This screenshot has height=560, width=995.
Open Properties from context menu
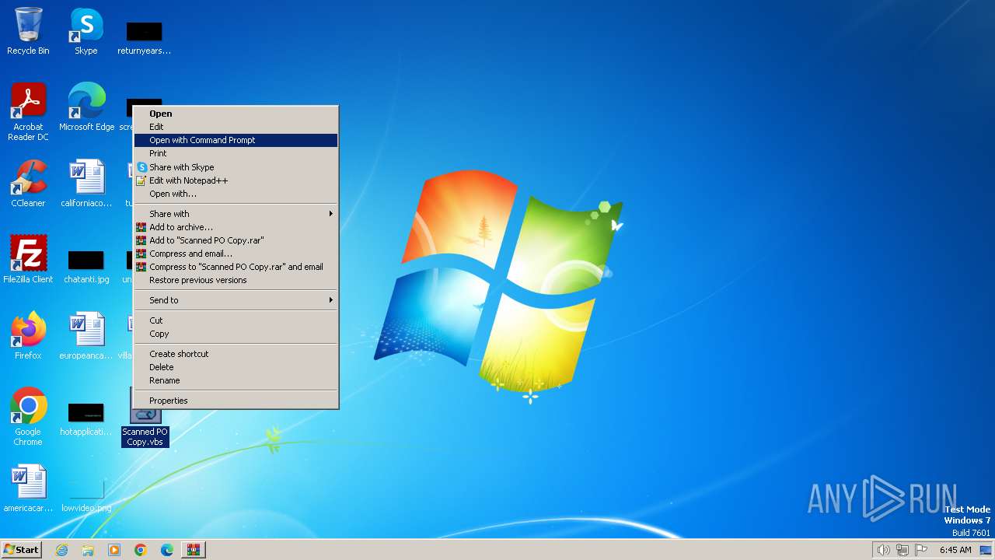click(236, 401)
